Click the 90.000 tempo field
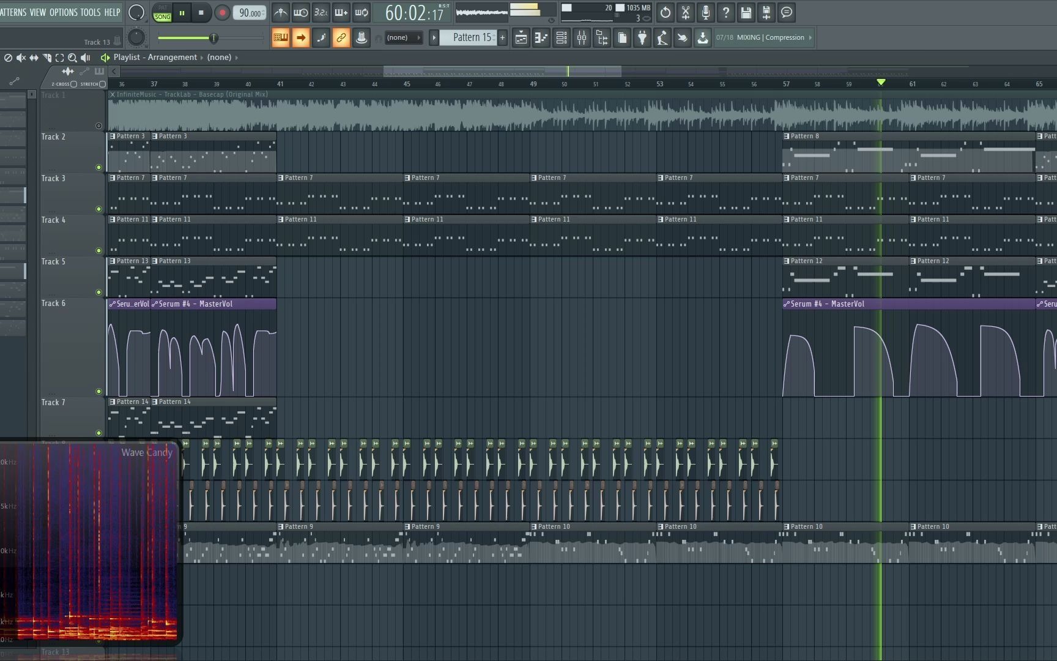The image size is (1057, 661). [x=250, y=12]
